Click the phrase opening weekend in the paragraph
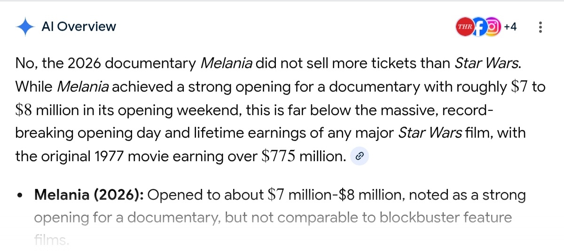This screenshot has height=251, width=564. 175,110
